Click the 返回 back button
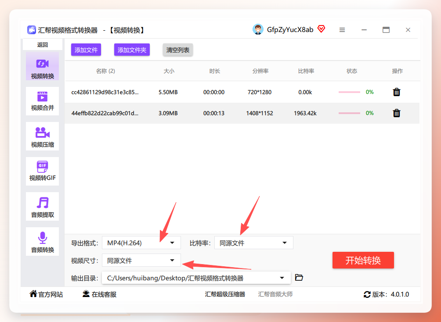 (43, 45)
